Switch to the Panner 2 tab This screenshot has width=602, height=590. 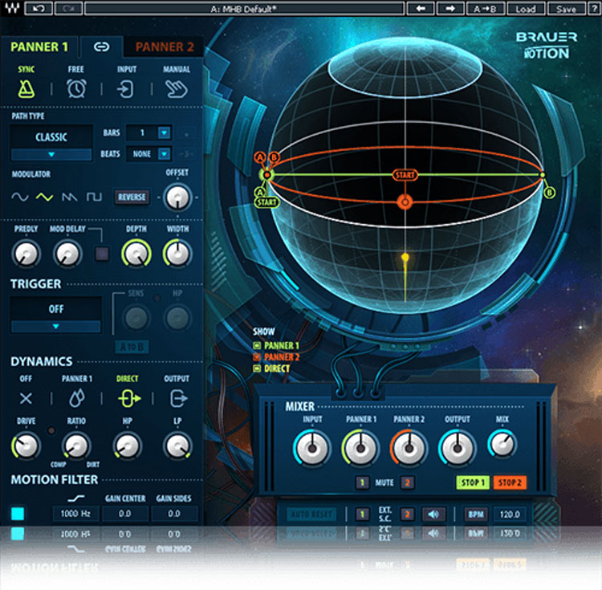165,47
